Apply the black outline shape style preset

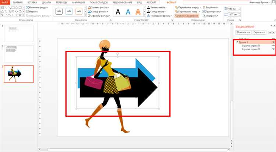click(x=59, y=11)
